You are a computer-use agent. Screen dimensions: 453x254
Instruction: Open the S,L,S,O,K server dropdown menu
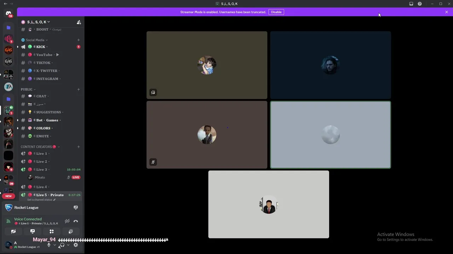tap(38, 22)
